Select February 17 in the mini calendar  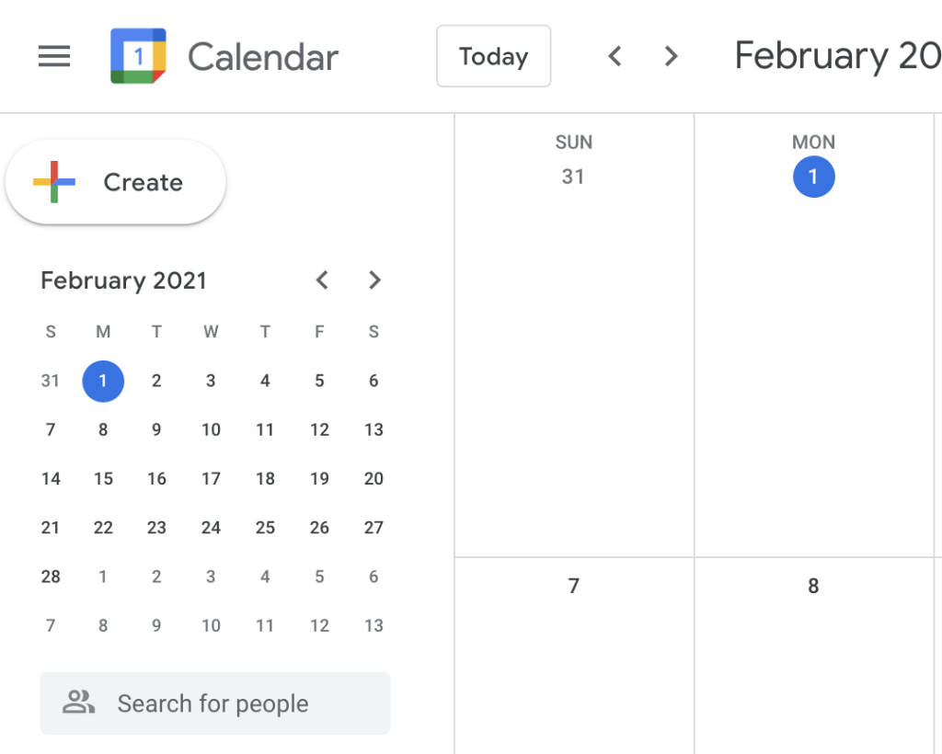click(x=211, y=478)
